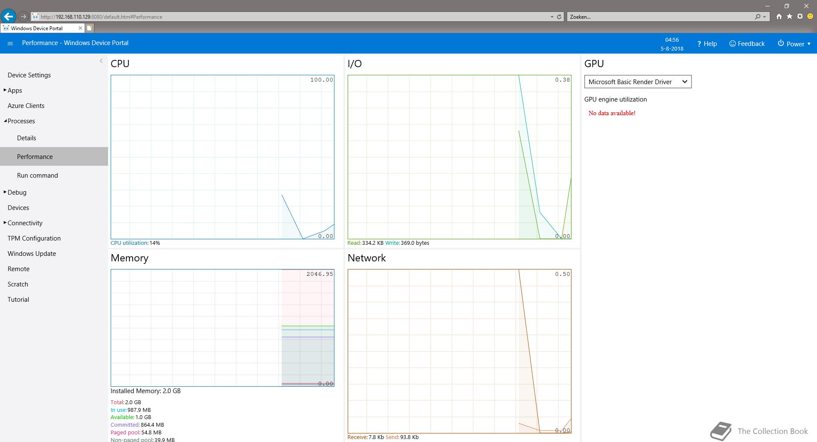Image resolution: width=817 pixels, height=442 pixels.
Task: Open browser tools gear icon
Action: coord(800,17)
